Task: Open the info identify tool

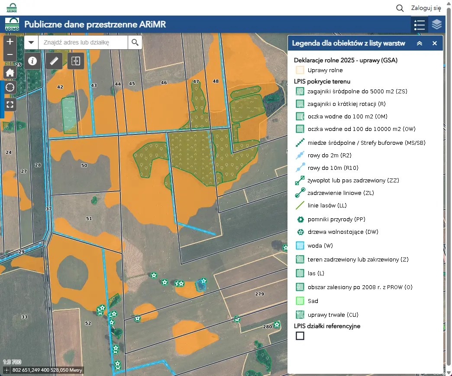Action: pyautogui.click(x=32, y=61)
